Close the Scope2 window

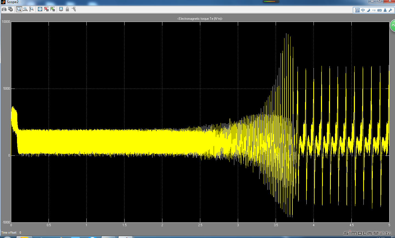pyautogui.click(x=390, y=1)
